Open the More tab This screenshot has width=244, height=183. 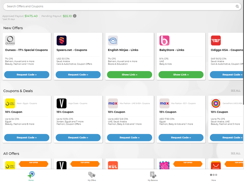click(x=213, y=176)
